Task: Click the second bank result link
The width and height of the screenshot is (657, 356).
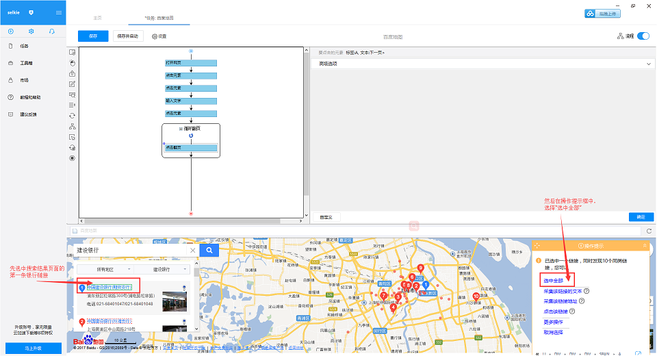Action: pos(109,321)
